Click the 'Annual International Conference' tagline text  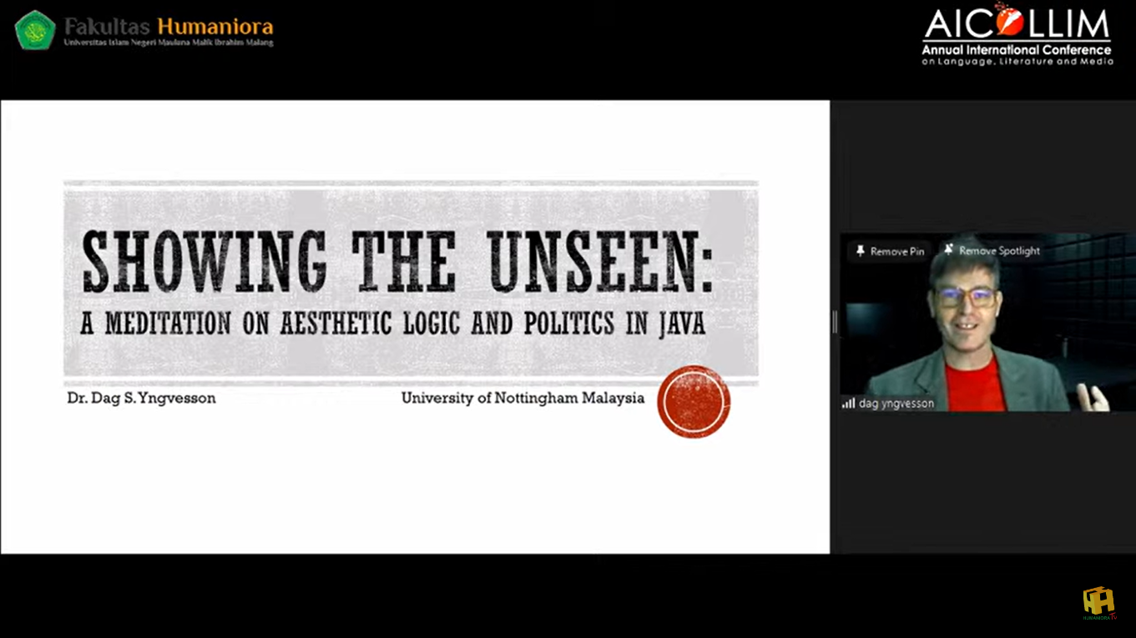1017,51
